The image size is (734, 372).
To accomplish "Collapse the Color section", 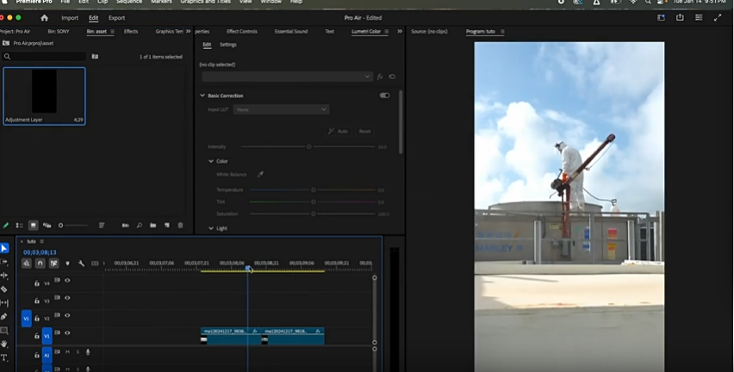I will [212, 161].
